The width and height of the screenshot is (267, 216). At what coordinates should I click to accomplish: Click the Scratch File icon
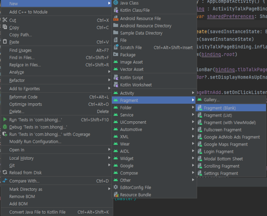tap(116, 47)
